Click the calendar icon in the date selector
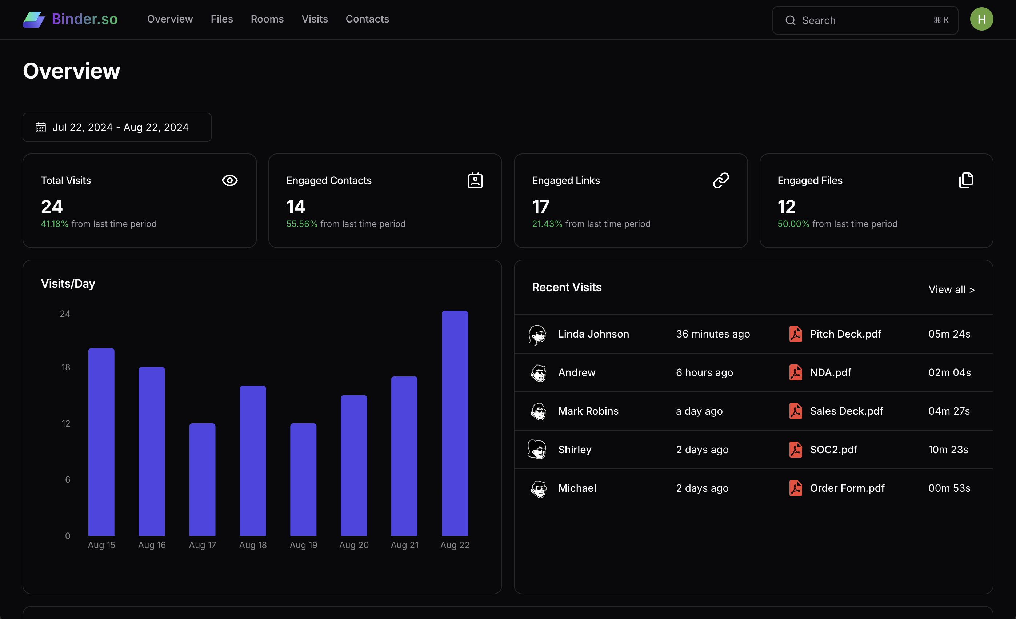The width and height of the screenshot is (1016, 619). coord(40,127)
